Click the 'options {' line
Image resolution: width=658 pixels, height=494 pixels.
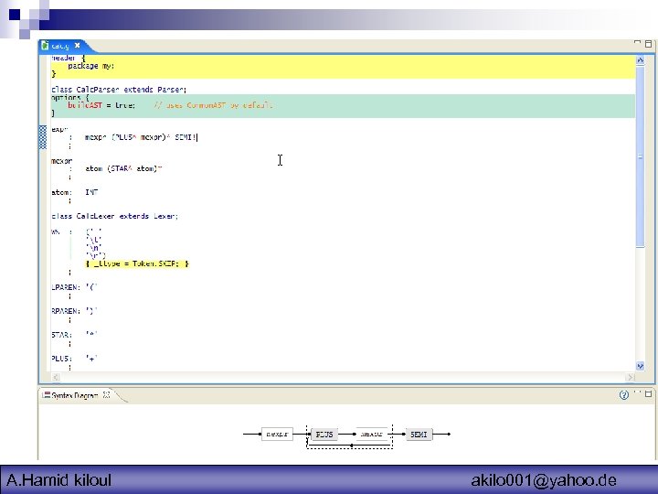point(70,98)
